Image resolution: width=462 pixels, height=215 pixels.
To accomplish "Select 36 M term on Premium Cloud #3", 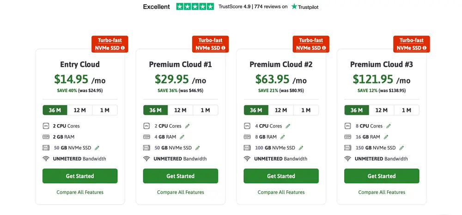I will coord(357,110).
